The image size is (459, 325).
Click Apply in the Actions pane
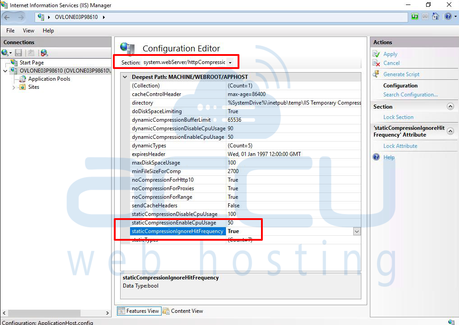(x=390, y=54)
